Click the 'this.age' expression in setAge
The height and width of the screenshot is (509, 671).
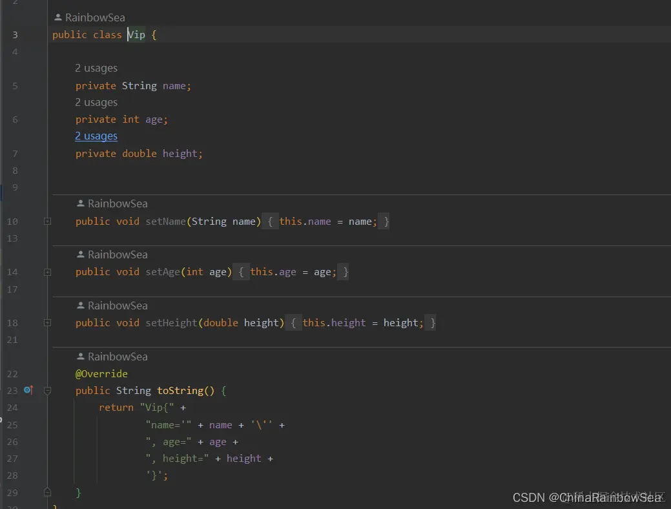pos(273,273)
